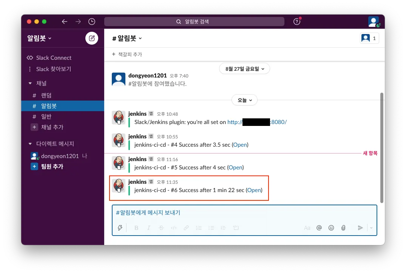Click 팀원 추가 to add teammates

tap(47, 166)
